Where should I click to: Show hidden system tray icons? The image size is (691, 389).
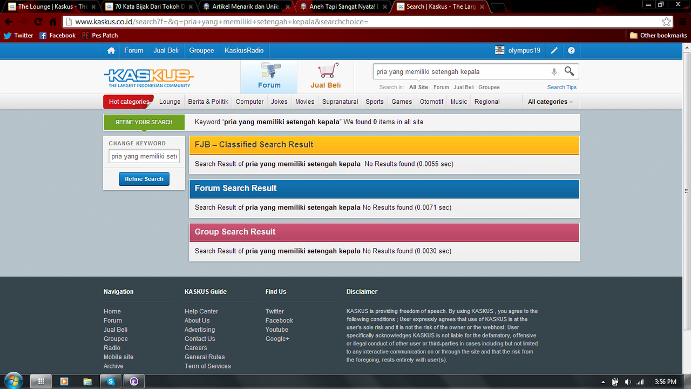(603, 382)
